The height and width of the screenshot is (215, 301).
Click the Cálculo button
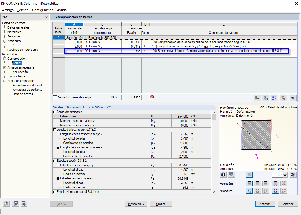click(x=61, y=204)
